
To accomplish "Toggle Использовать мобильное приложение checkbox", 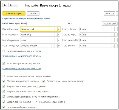I will click(4, 107).
